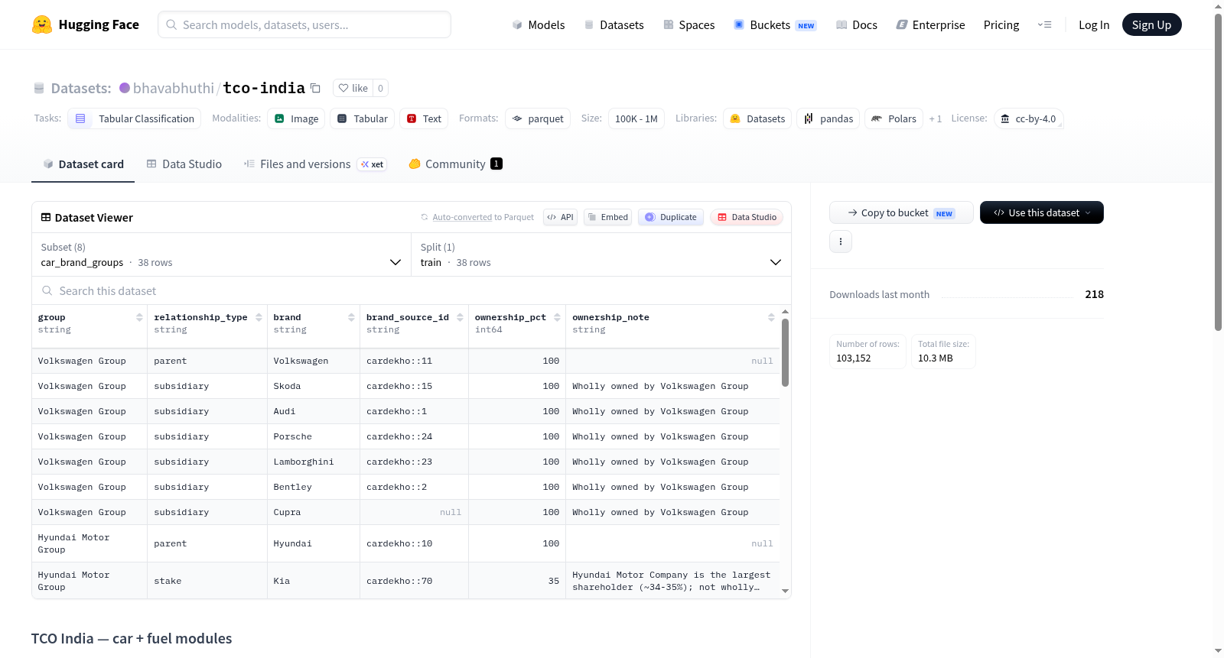Screen dimensions: 1224x658
Task: Click the Datasets library tag
Action: [757, 118]
